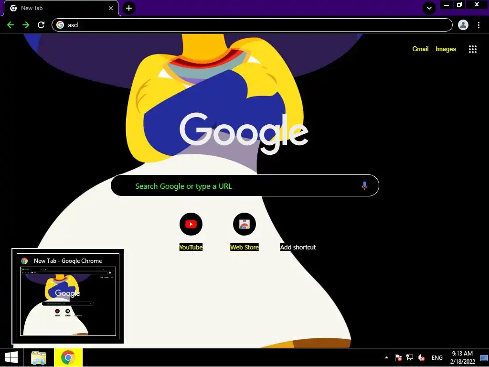Click the address bar containing asd
Screen dimensions: 489x367
click(x=252, y=25)
